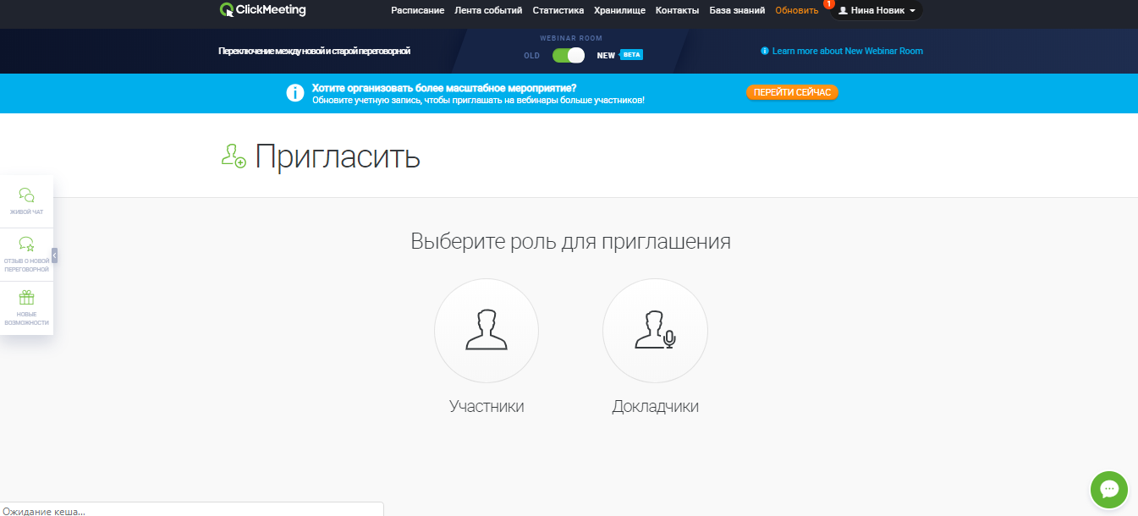
Task: Open the Хранилище menu item
Action: tap(619, 11)
